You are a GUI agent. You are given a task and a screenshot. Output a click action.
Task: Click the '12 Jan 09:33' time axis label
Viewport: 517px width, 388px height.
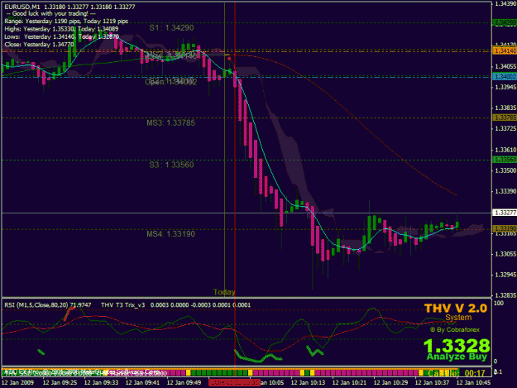click(x=101, y=382)
